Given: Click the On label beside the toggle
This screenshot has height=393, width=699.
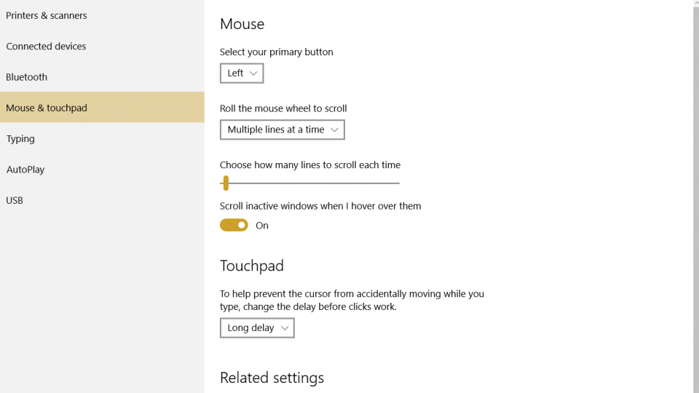Looking at the screenshot, I should [262, 226].
